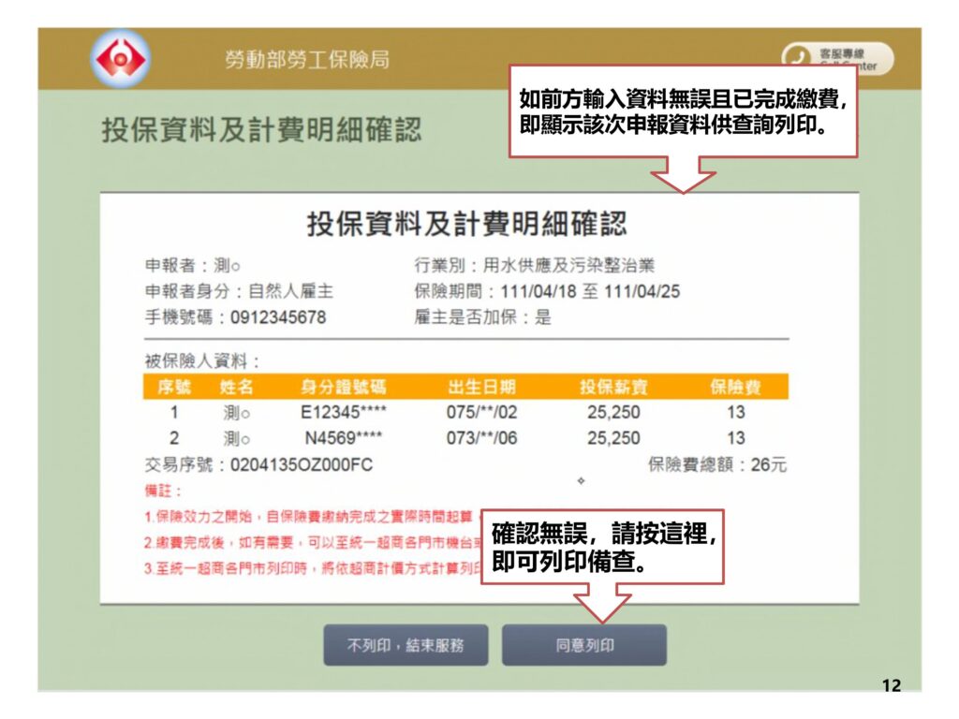Viewport: 959px width, 719px height.
Task: Click the 出生日期 column header
Action: point(481,388)
